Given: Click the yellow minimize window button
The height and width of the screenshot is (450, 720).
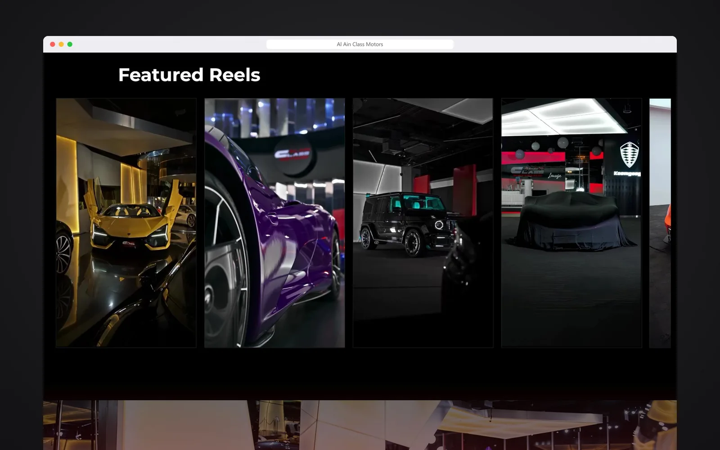Looking at the screenshot, I should click(61, 44).
